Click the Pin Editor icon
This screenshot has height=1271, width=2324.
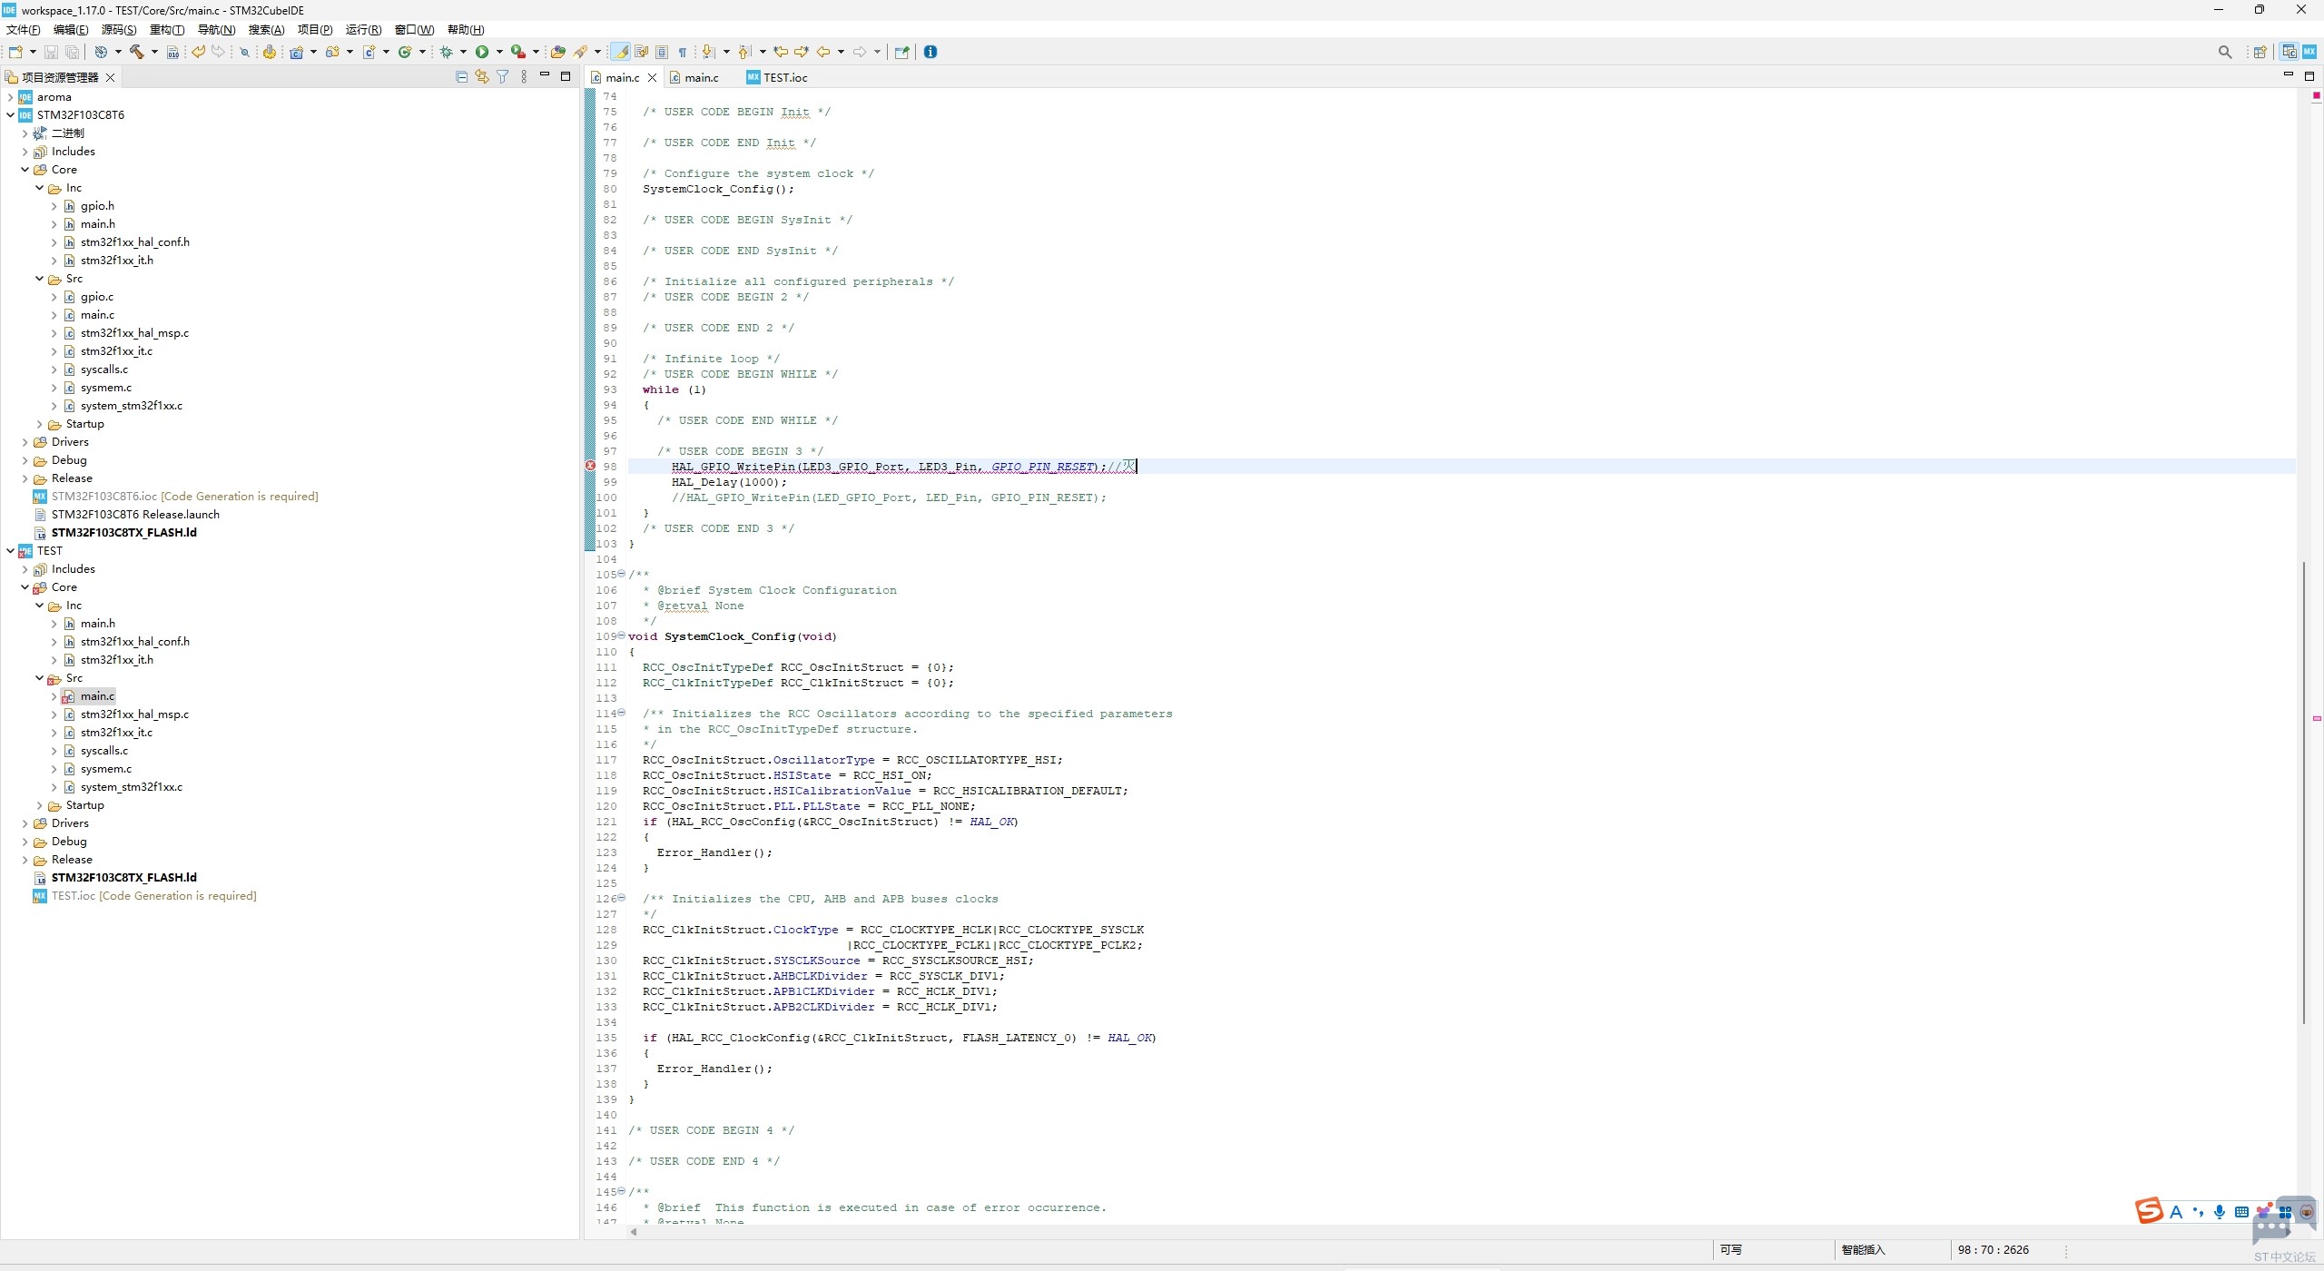point(901,52)
